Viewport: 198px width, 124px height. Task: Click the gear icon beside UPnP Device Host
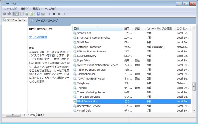tap(75, 101)
